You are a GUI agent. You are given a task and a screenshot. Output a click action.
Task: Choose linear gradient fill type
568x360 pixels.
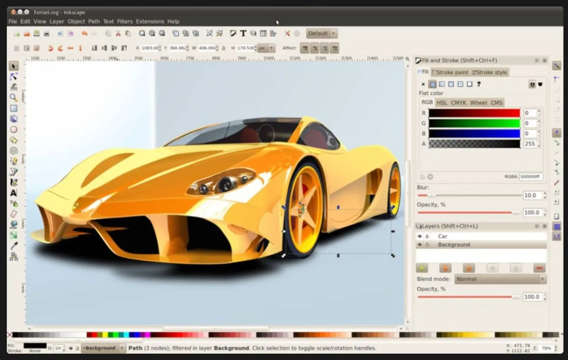[442, 84]
